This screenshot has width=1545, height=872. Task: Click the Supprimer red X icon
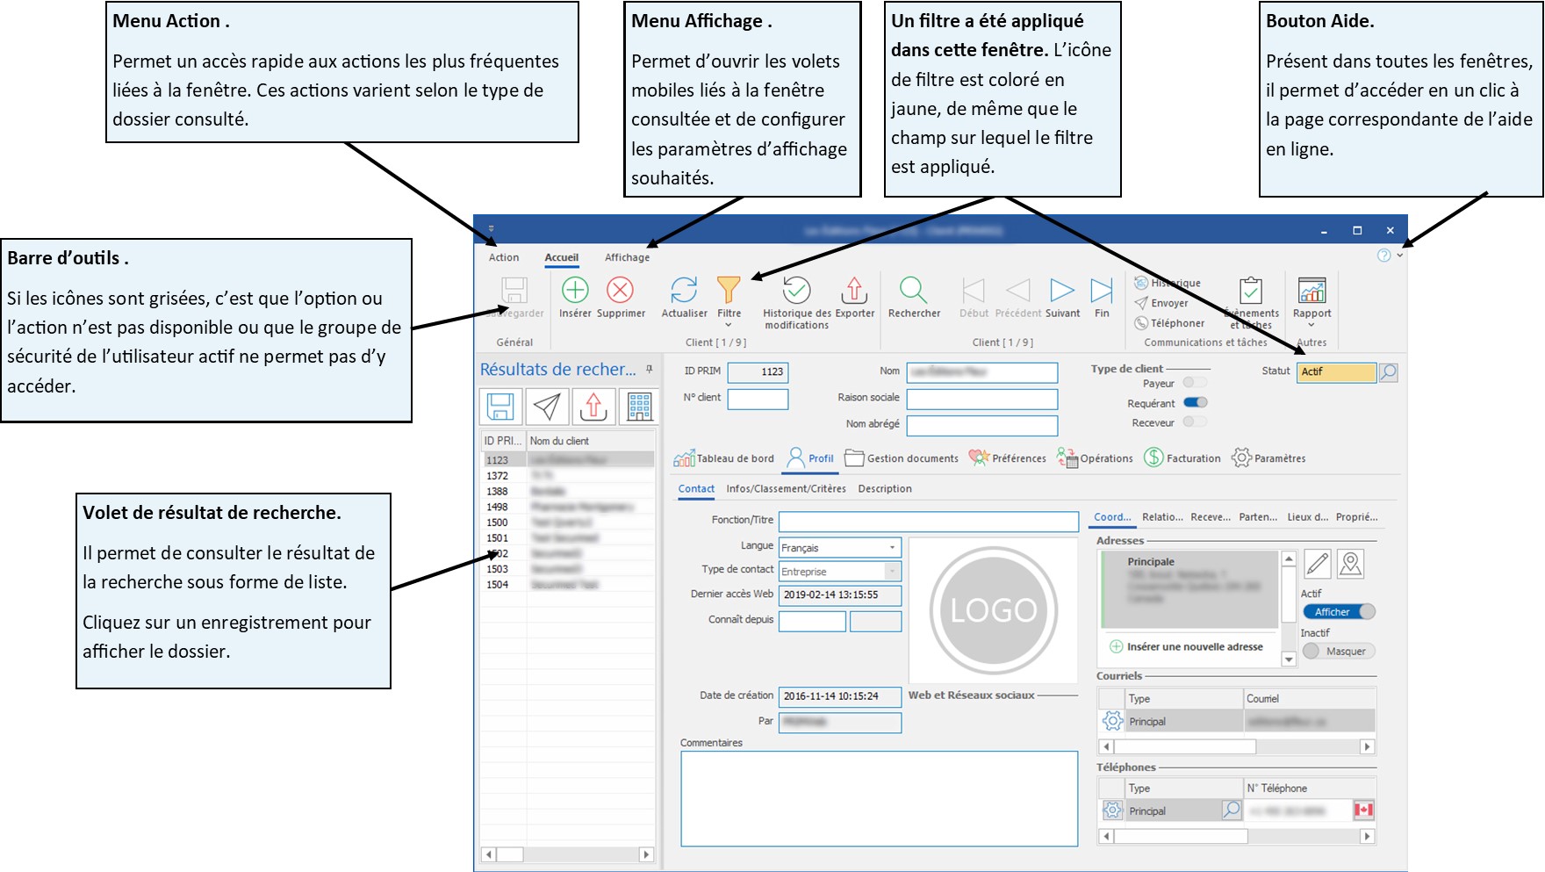tap(621, 291)
